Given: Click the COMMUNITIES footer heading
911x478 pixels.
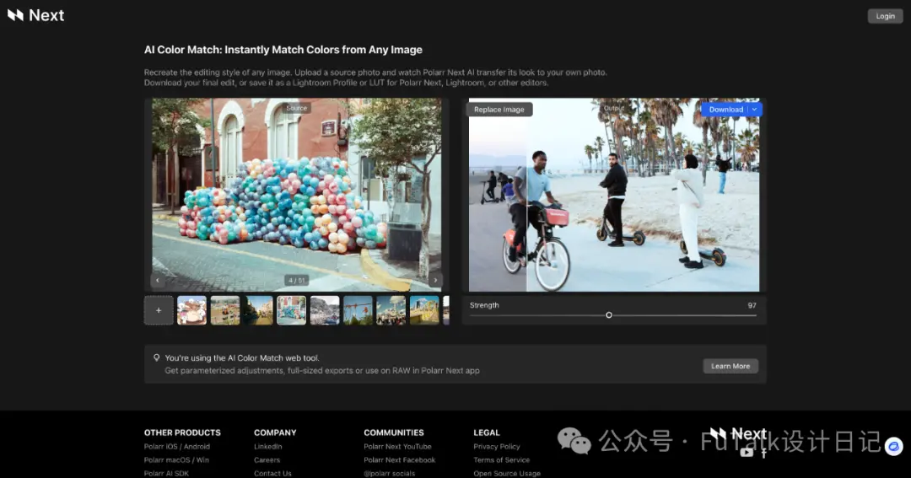Looking at the screenshot, I should click(x=394, y=432).
